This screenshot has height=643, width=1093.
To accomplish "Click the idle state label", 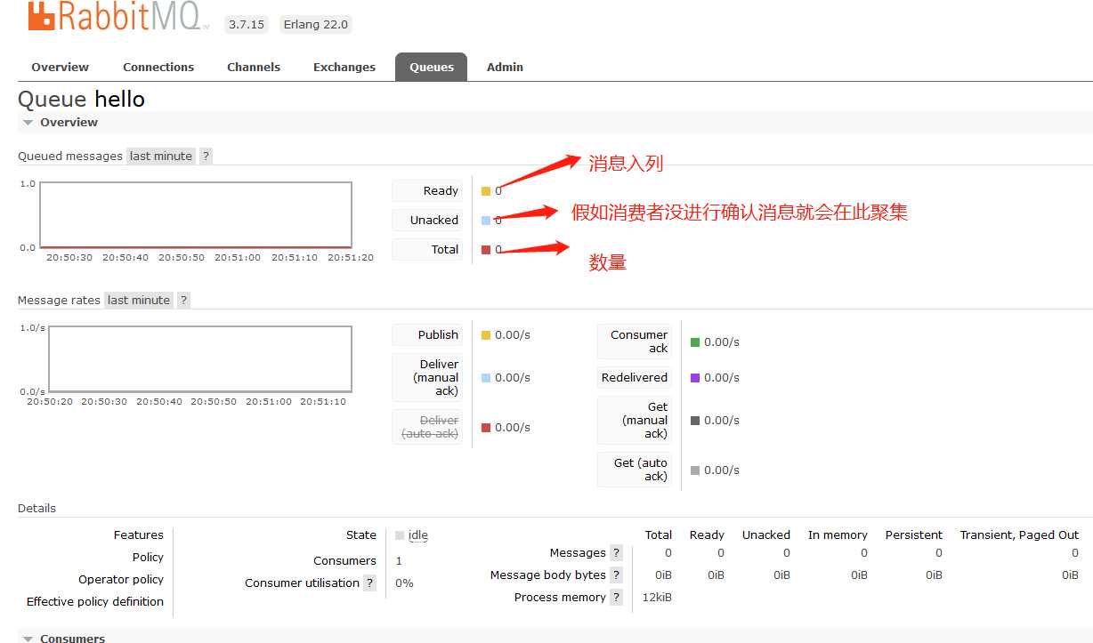I will 418,534.
